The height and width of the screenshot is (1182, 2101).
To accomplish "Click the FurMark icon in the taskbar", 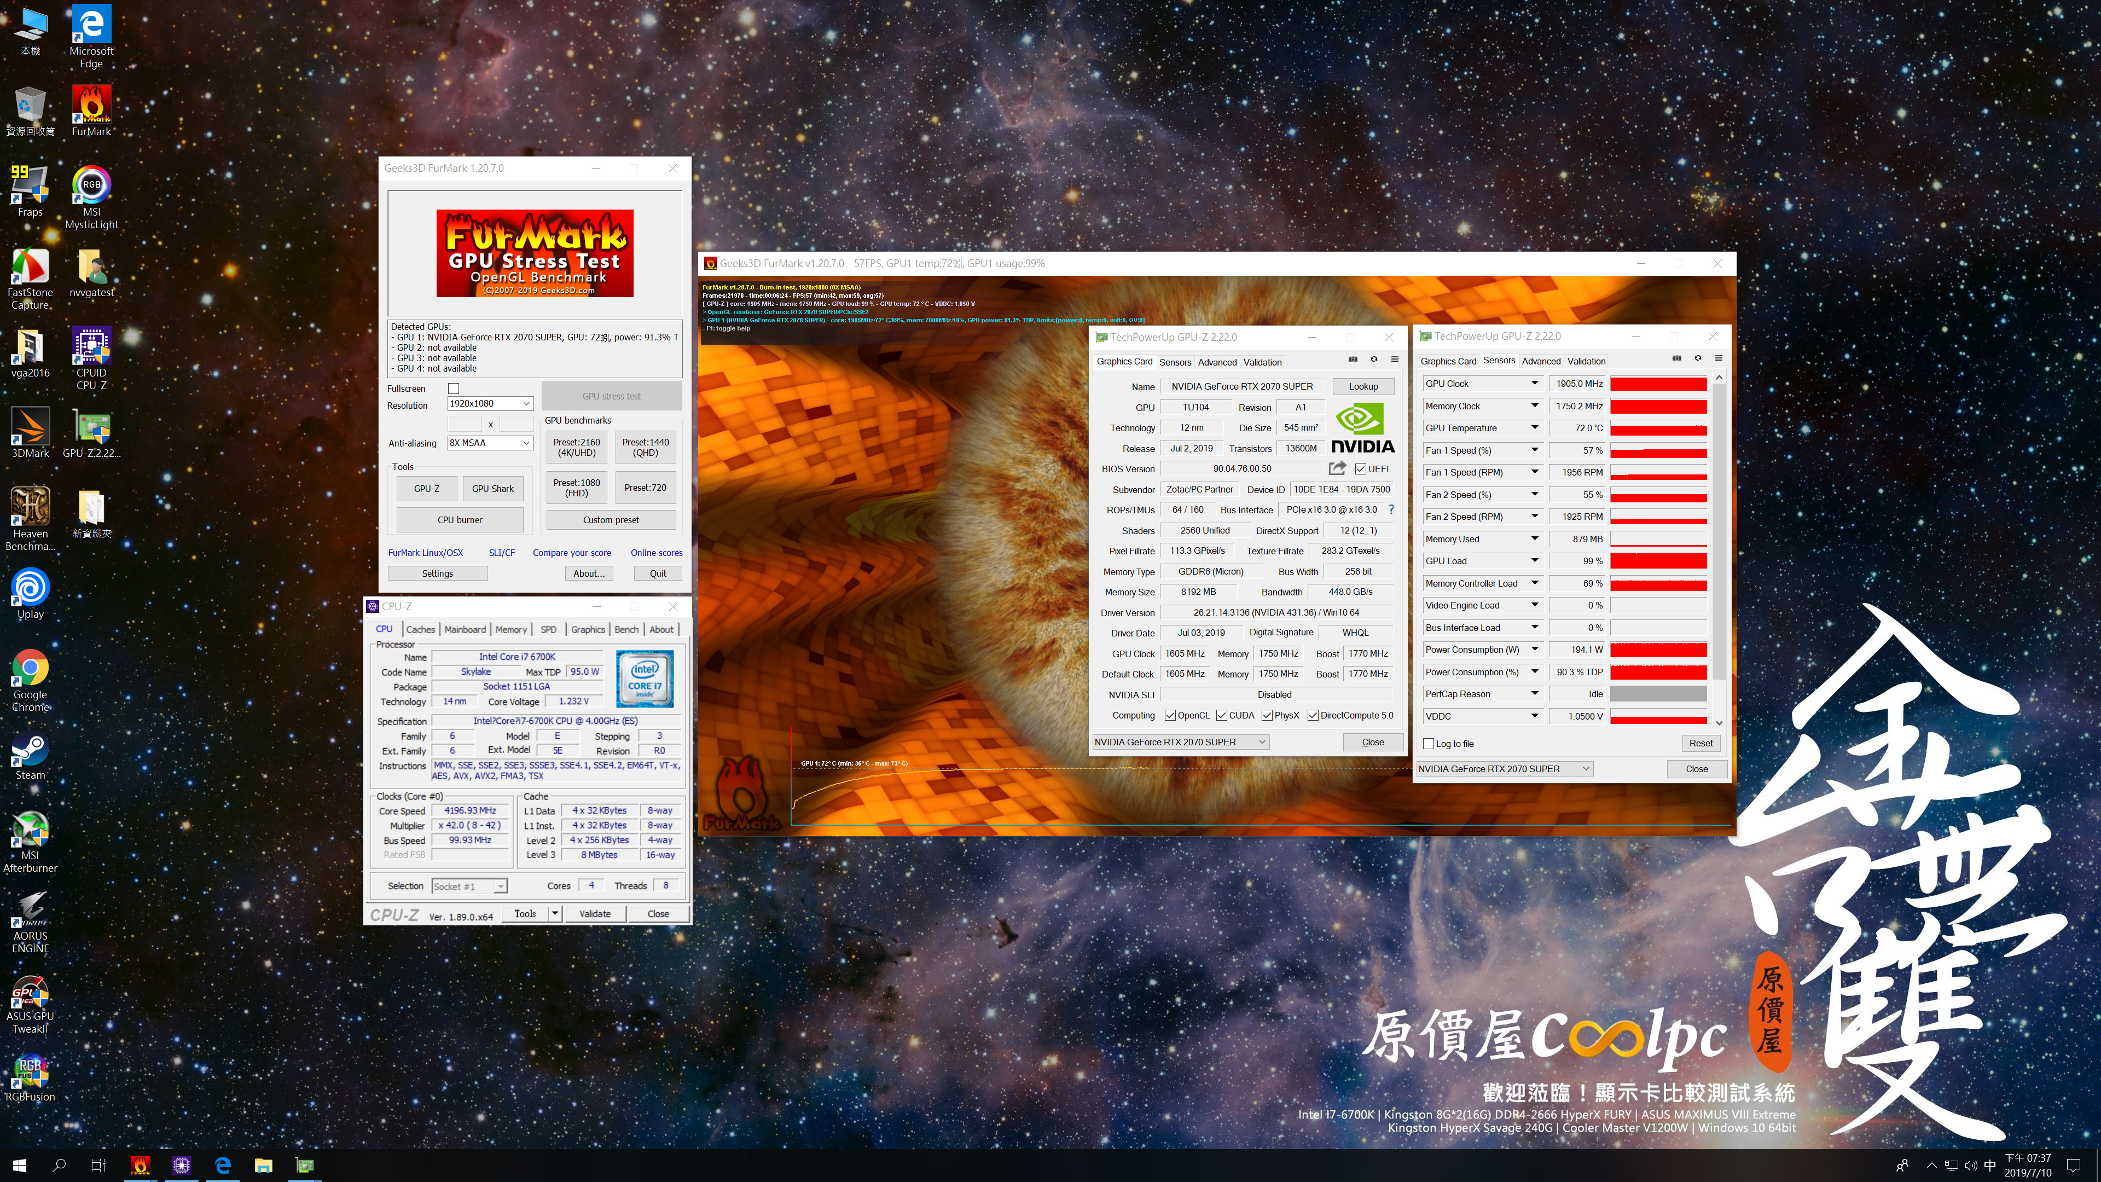I will click(140, 1165).
